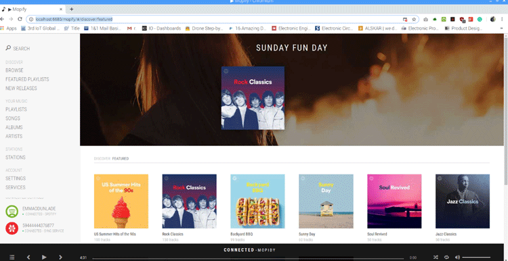Click the play button in player bar
508x261 pixels.
pyautogui.click(x=44, y=258)
